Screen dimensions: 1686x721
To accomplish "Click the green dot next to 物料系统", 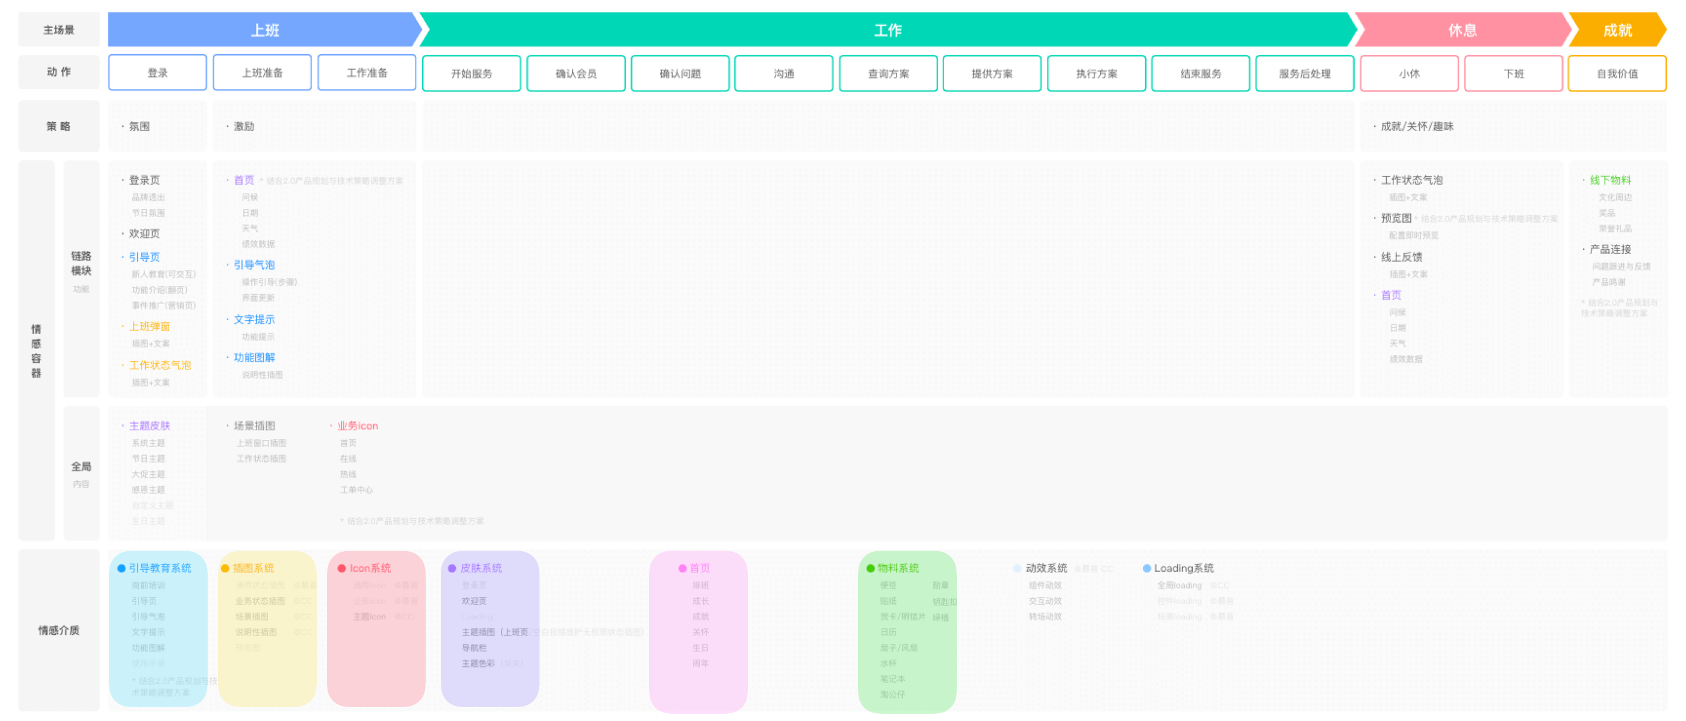I will [870, 568].
